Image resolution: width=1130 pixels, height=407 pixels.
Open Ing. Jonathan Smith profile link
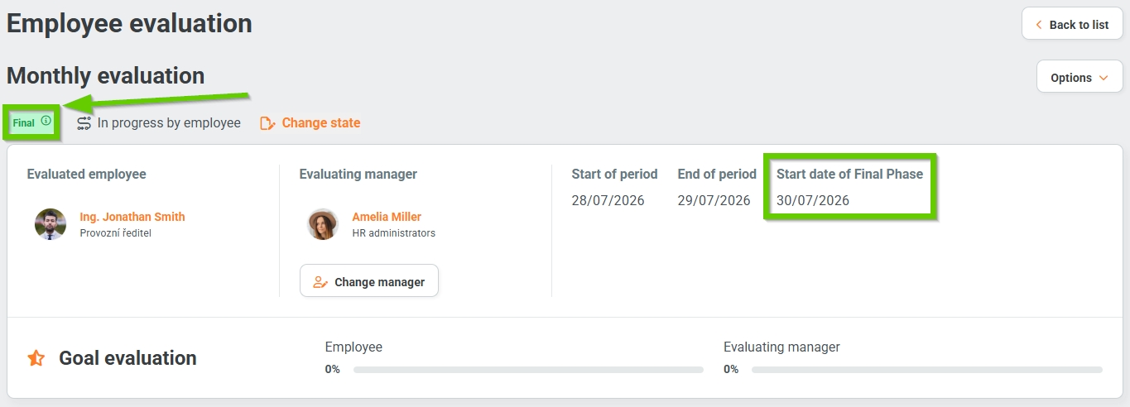[x=132, y=217]
